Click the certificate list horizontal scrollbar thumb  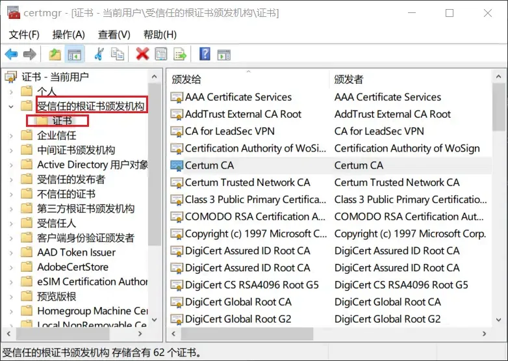pyautogui.click(x=247, y=334)
